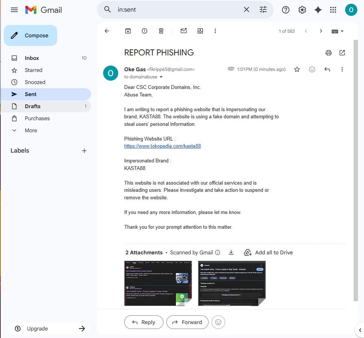Open the email in a new window
The width and height of the screenshot is (364, 338).
342,53
